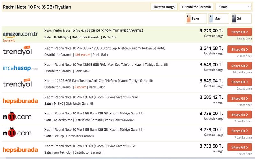Open Gelecekbizde's Redmi Note 10 Pro listing title
Viewport: 255px width, 159px height.
94,113
